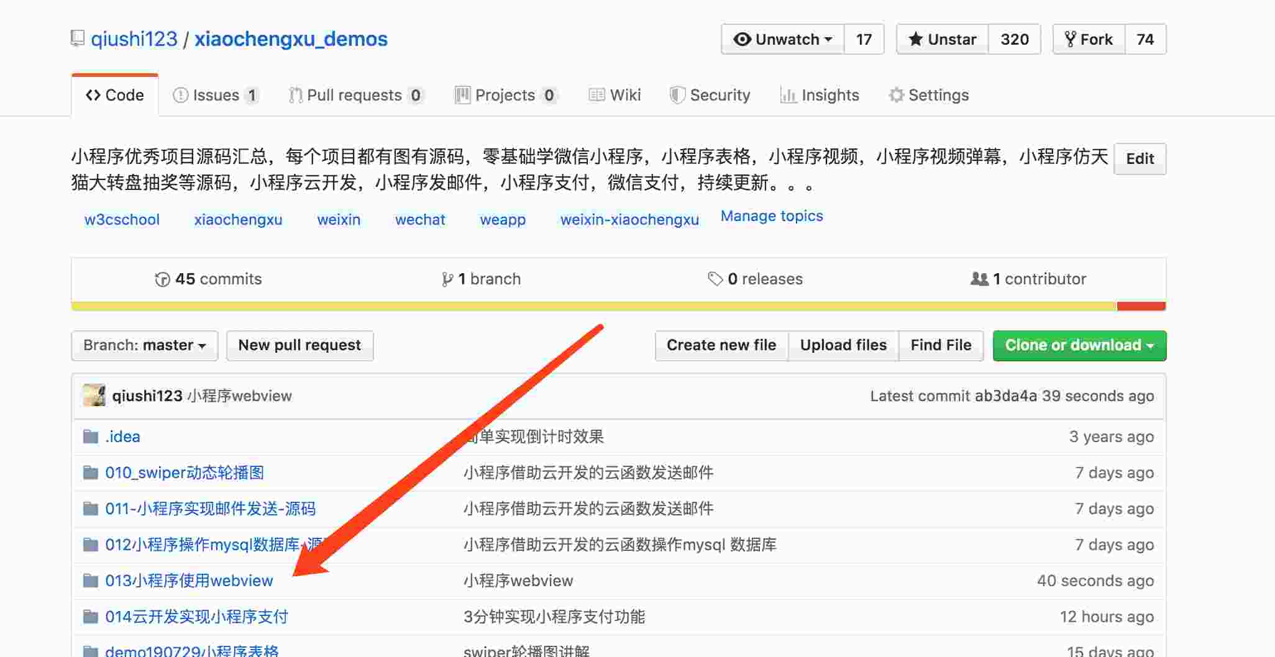Screen dimensions: 1275x657
Task: Open the 0 releases link
Action: 756,279
